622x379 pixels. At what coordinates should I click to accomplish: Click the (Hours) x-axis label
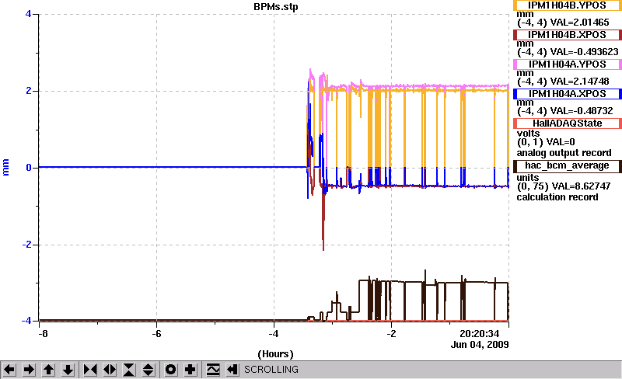coord(276,354)
